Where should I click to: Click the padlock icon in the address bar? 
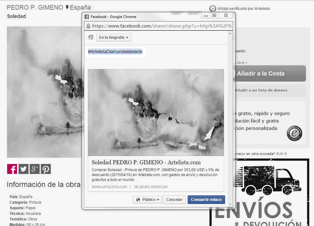88,26
